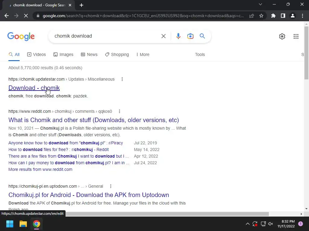Switch to the News tab
Image resolution: width=309 pixels, height=231 pixels.
click(89, 55)
